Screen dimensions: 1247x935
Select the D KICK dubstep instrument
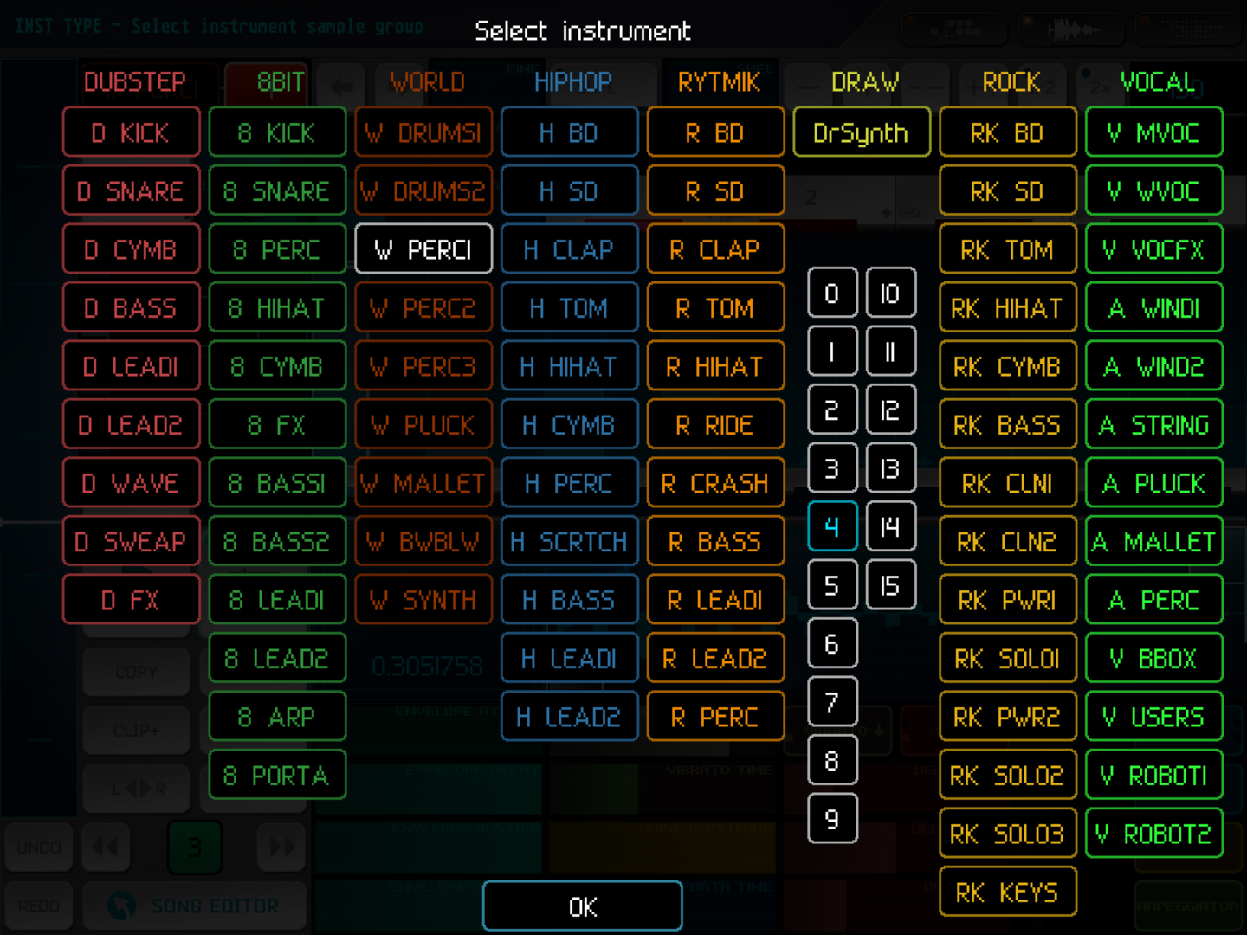132,132
